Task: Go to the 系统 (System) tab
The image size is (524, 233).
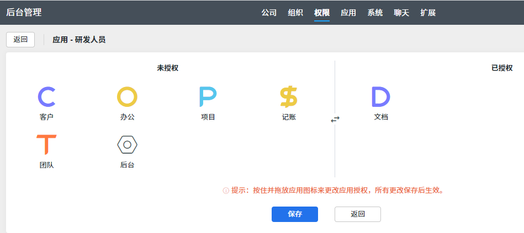Action: click(x=375, y=13)
